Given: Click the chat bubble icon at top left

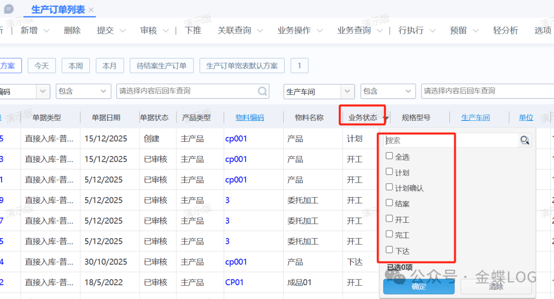Looking at the screenshot, I should [x=9, y=9].
